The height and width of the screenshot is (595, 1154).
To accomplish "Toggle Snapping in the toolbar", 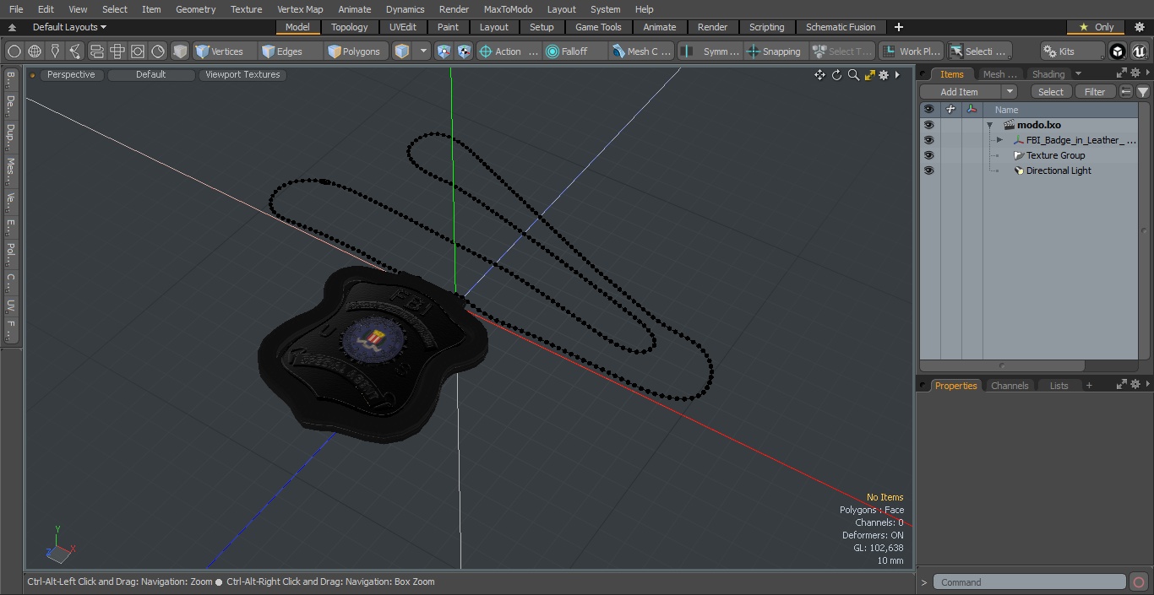I will coord(774,51).
